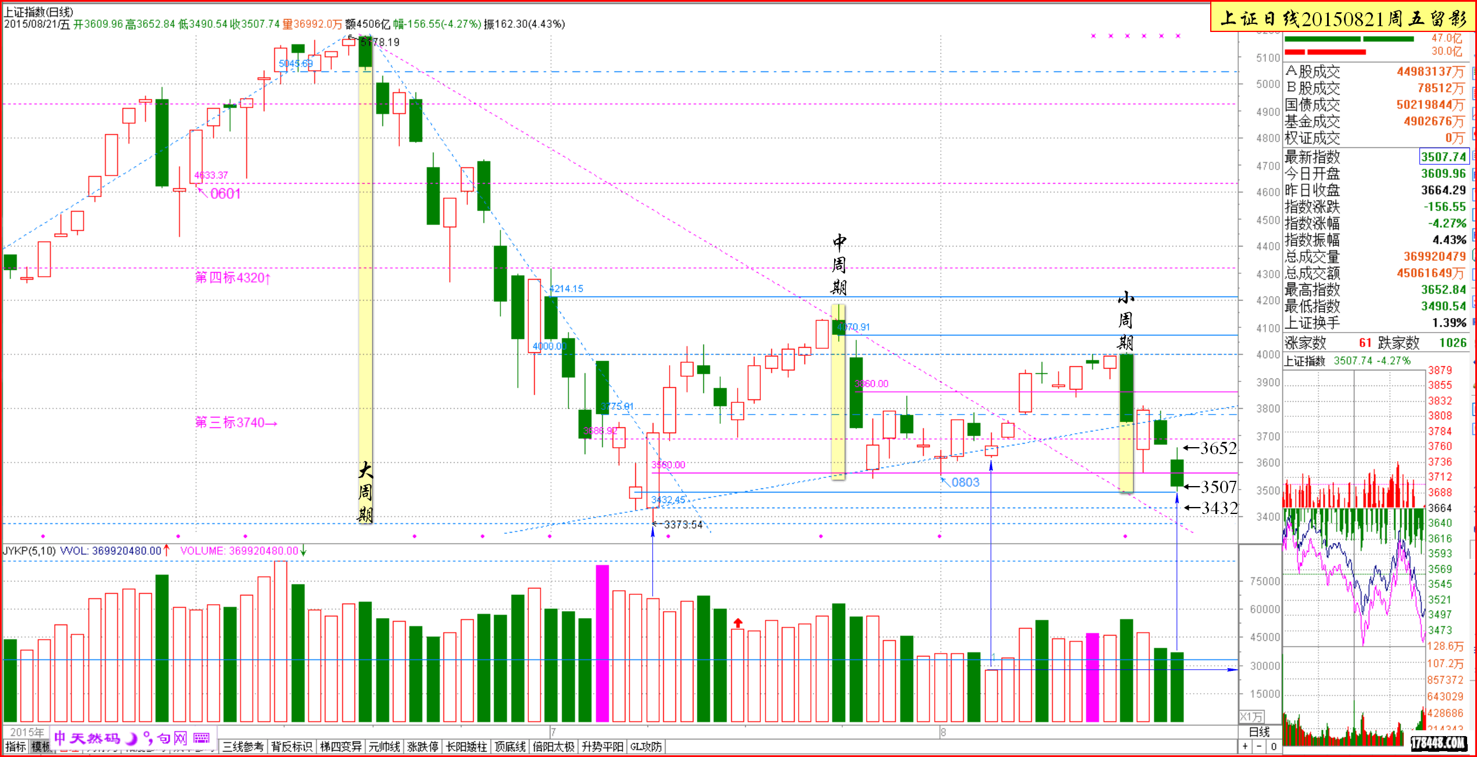The width and height of the screenshot is (1477, 757).
Task: Click the 权证成交 value 0万
Action: pos(1455,138)
